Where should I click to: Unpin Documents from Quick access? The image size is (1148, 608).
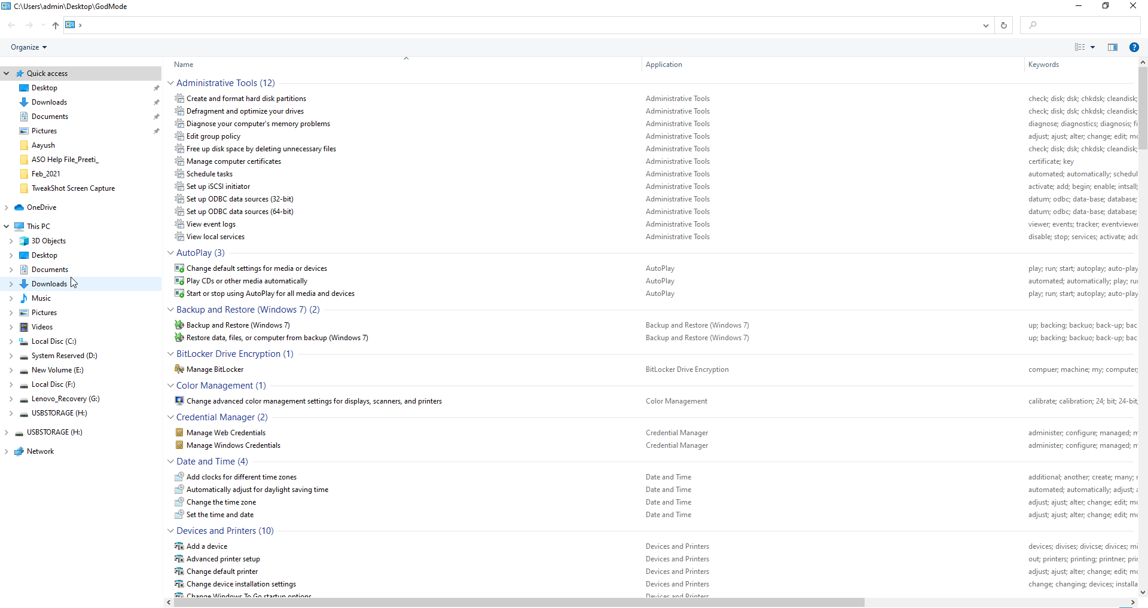(156, 117)
